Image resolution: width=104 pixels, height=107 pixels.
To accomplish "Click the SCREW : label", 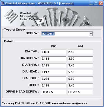I will click(32, 33).
